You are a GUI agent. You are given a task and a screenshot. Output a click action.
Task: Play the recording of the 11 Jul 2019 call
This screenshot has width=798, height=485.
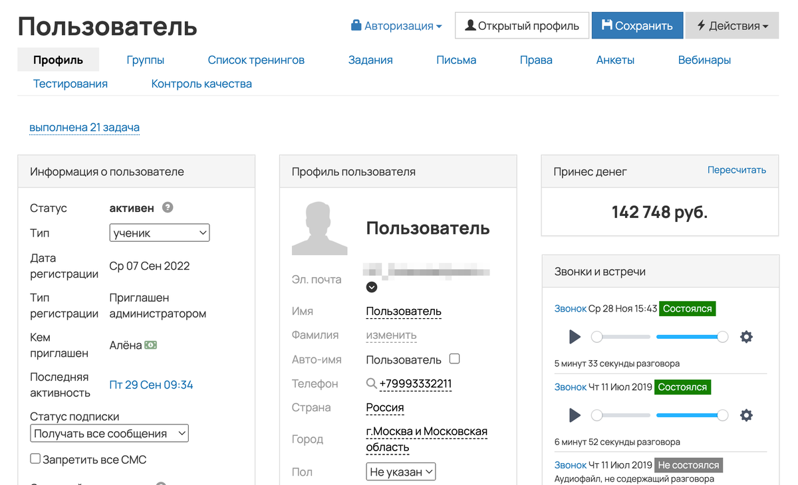tap(574, 415)
